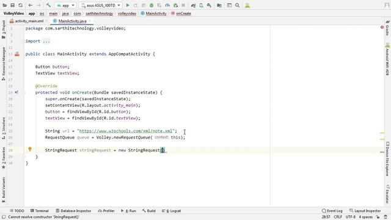Select the volleyvideo breadcrumb
391x220 pixels.
(127, 13)
